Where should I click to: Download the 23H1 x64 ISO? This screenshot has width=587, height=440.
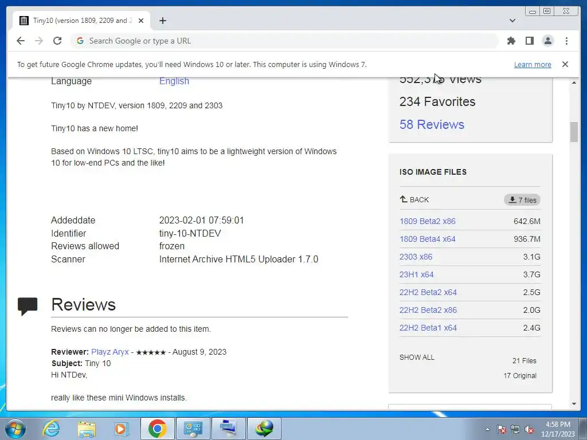coord(416,274)
